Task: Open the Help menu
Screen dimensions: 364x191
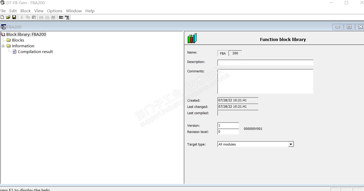Action: pos(90,11)
